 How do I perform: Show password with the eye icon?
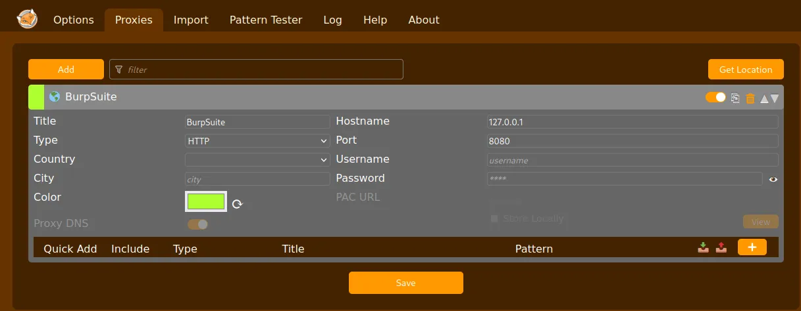(773, 178)
